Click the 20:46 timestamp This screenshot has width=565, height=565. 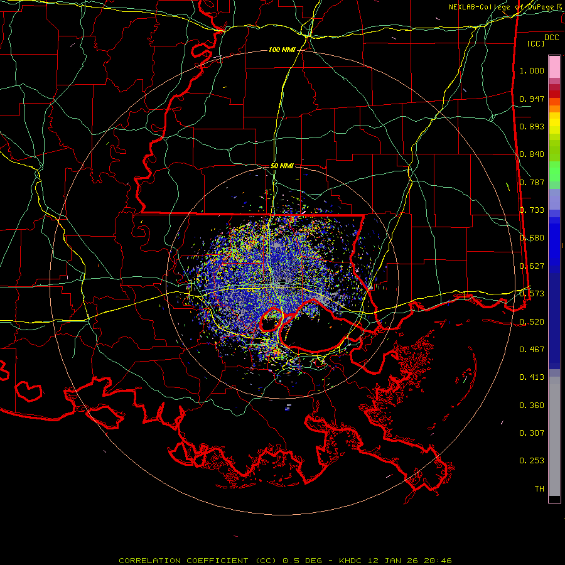tap(437, 561)
